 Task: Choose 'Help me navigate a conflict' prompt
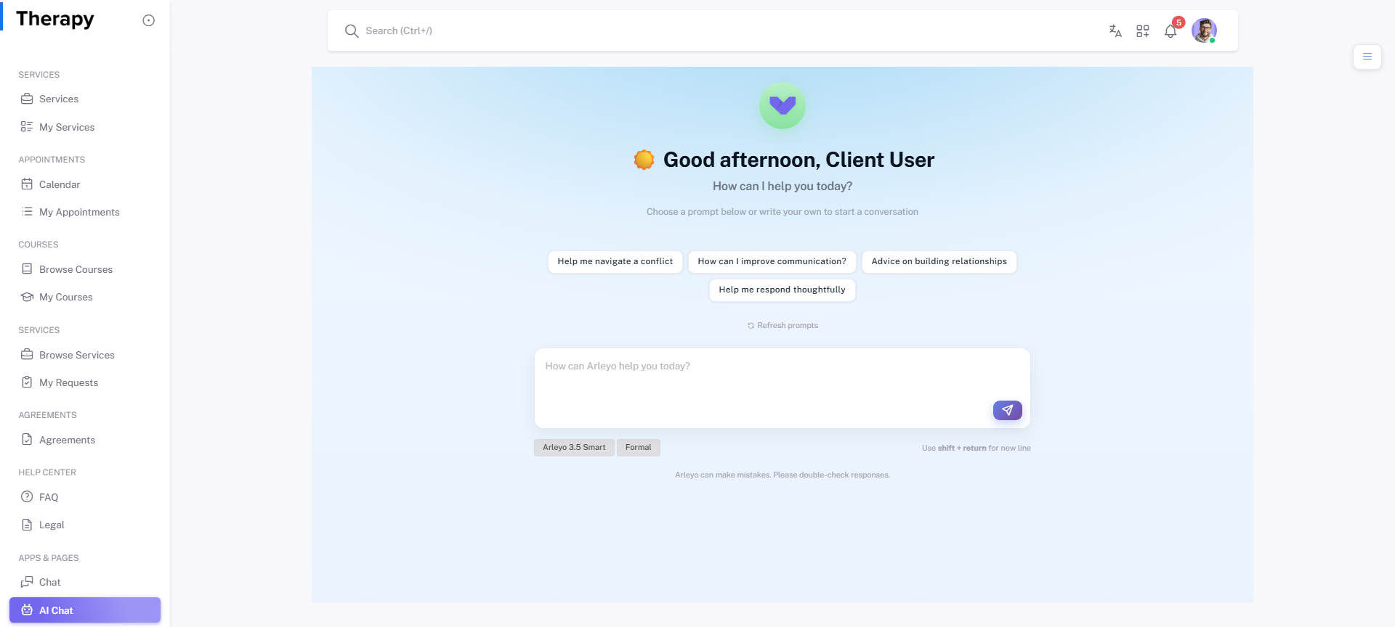[615, 261]
